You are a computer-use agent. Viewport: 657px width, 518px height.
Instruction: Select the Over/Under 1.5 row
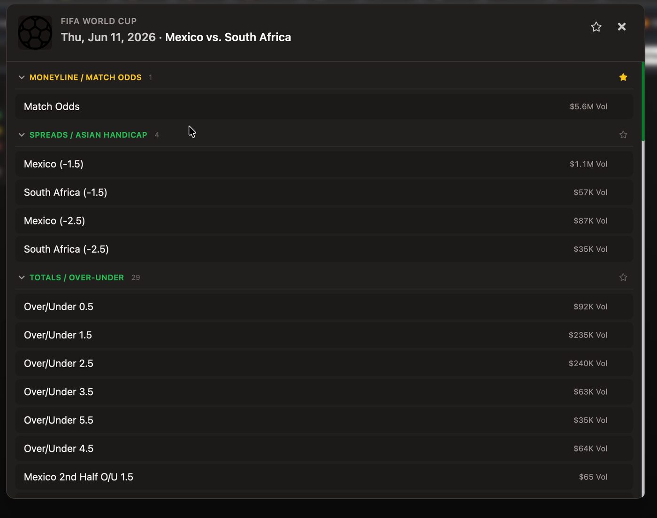[x=324, y=335]
